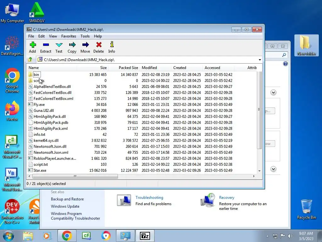
Task: Click 7-Zip taskbar button
Action: (145, 236)
